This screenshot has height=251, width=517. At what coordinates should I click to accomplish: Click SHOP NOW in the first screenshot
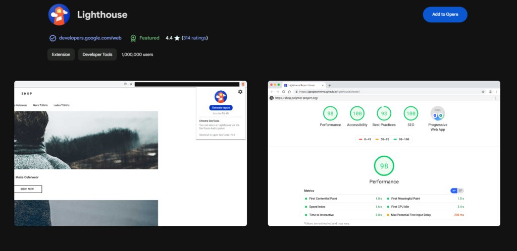click(x=28, y=189)
